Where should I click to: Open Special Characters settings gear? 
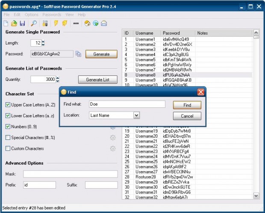point(113,138)
